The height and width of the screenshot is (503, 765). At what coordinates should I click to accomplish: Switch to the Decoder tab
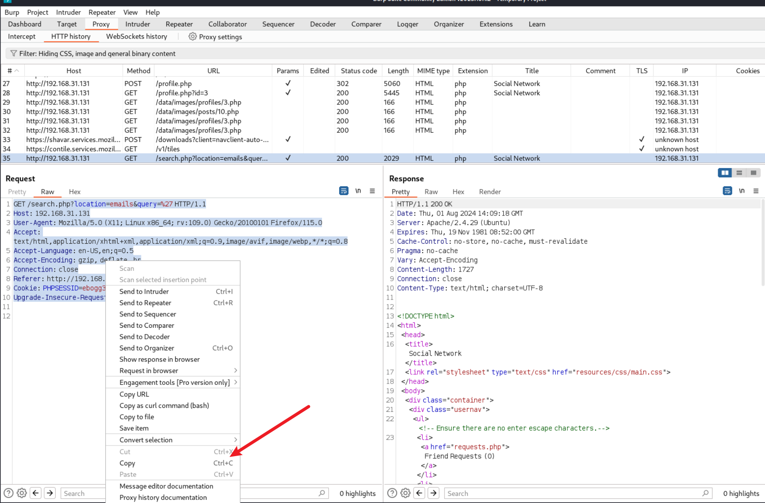[323, 24]
